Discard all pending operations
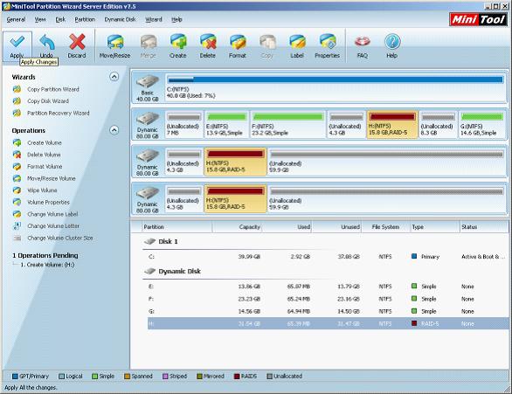 tap(77, 45)
